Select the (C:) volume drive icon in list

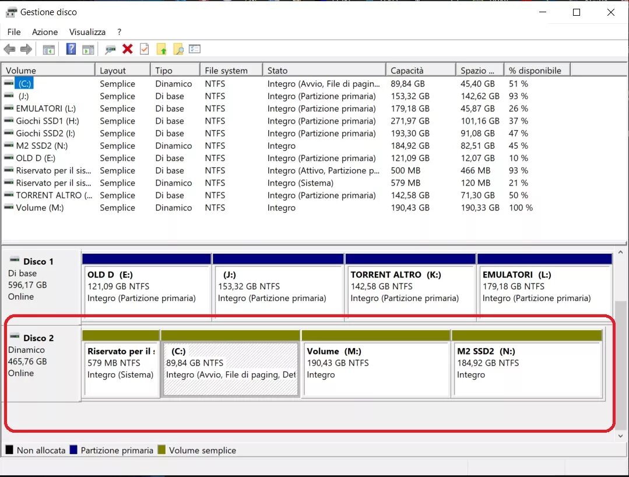coord(9,83)
